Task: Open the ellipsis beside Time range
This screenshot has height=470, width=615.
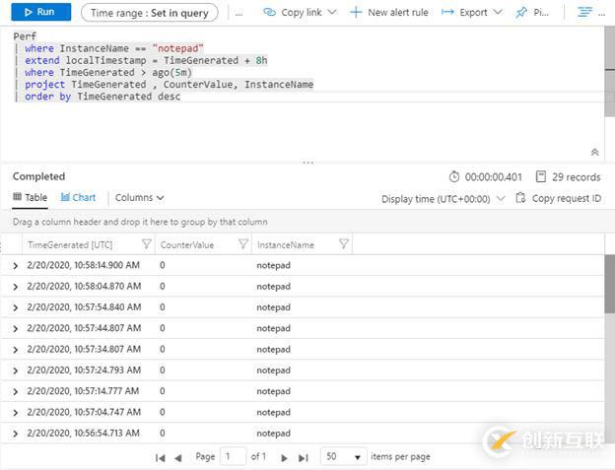Action: click(239, 14)
